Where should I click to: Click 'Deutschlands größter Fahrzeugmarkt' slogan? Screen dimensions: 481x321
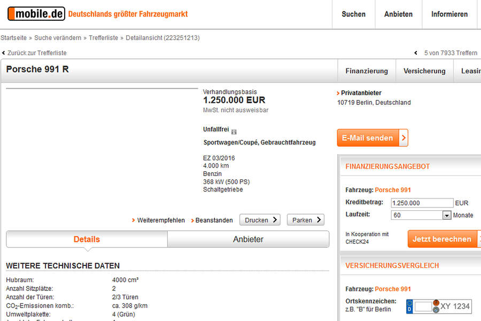point(128,14)
